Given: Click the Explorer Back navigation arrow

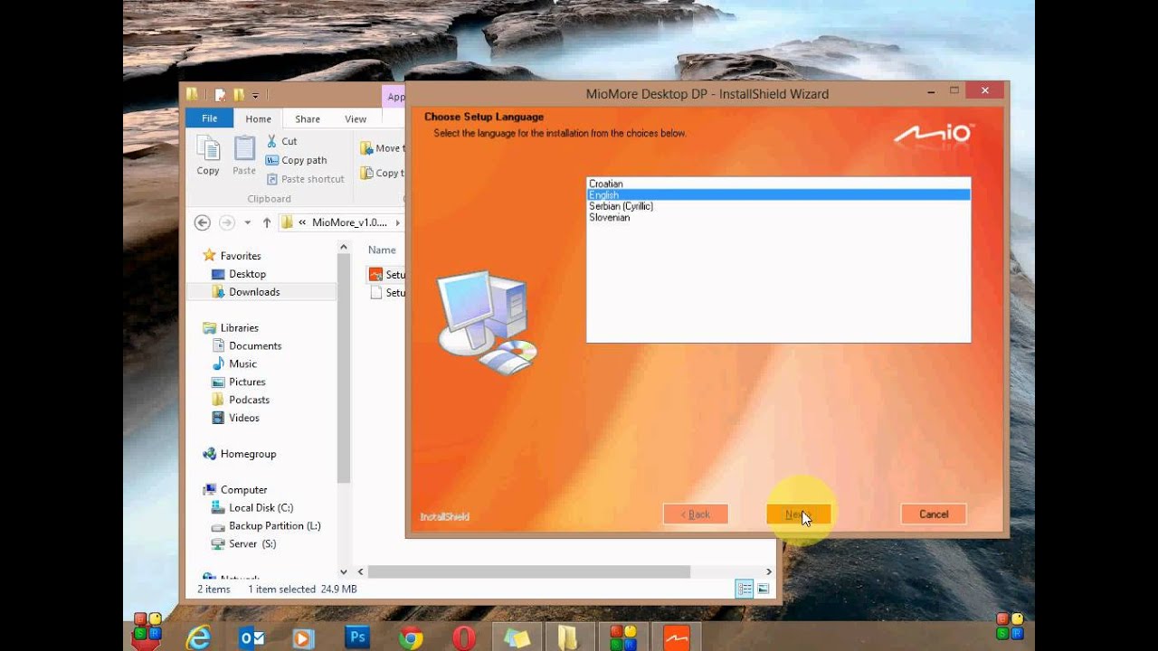Looking at the screenshot, I should point(203,222).
